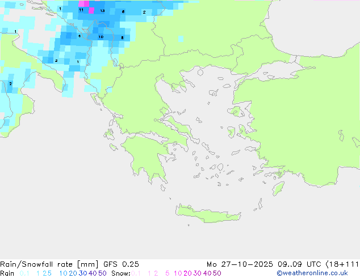Select the rain legend value 10

tap(63, 273)
